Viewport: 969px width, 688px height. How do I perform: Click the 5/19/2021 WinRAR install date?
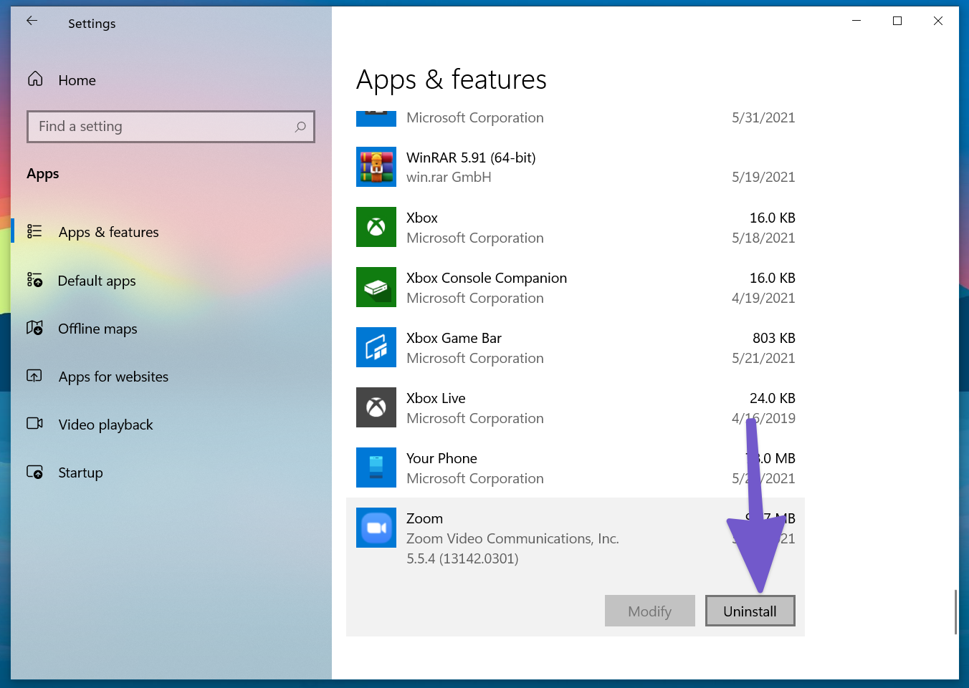pyautogui.click(x=763, y=177)
